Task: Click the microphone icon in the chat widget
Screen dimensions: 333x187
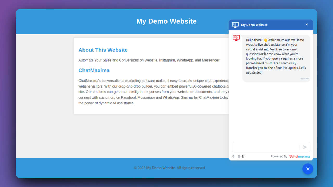Action: tap(239, 156)
